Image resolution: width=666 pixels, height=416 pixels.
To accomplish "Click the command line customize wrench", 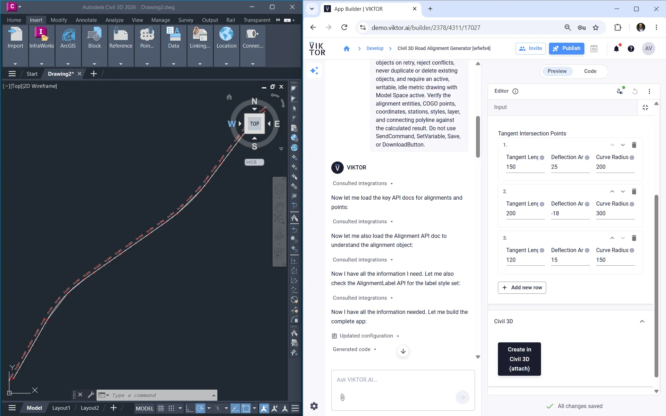I will 91,395.
